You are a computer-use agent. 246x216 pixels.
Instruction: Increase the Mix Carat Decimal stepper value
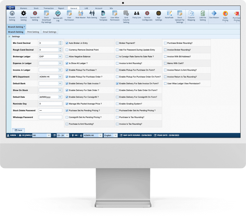(x=60, y=42)
